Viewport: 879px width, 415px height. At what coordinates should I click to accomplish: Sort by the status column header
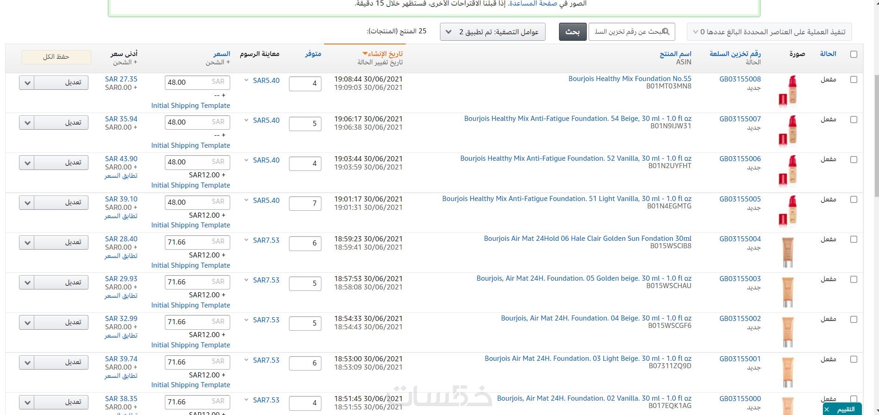[x=828, y=54]
